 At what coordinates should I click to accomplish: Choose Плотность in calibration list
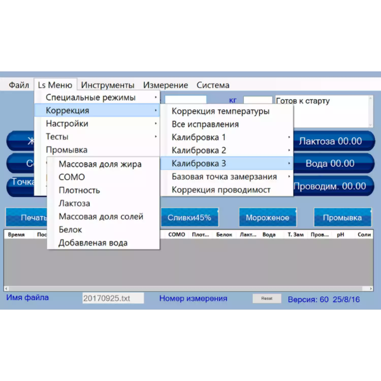[x=79, y=190]
